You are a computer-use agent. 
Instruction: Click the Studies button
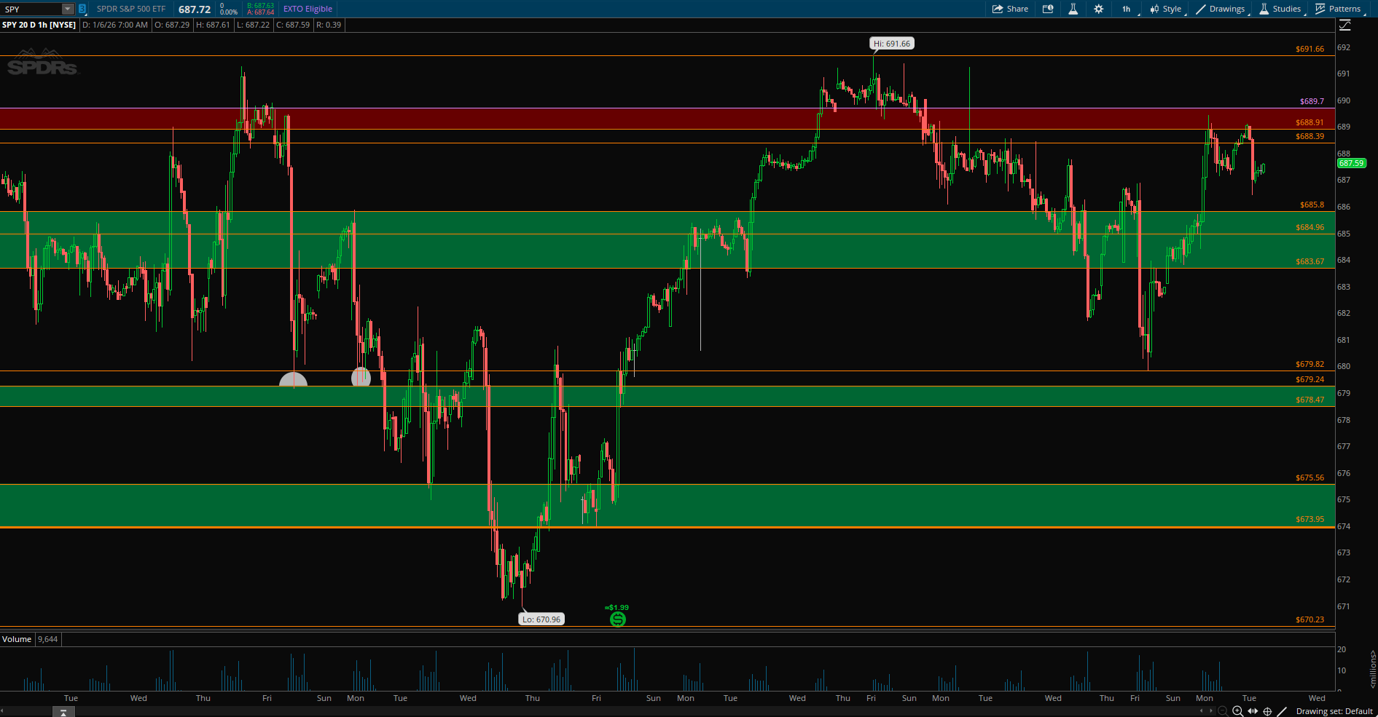pyautogui.click(x=1280, y=9)
